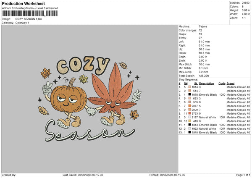This screenshot has height=178, width=252.
Task: Click the N# column header
Action: tap(184, 84)
